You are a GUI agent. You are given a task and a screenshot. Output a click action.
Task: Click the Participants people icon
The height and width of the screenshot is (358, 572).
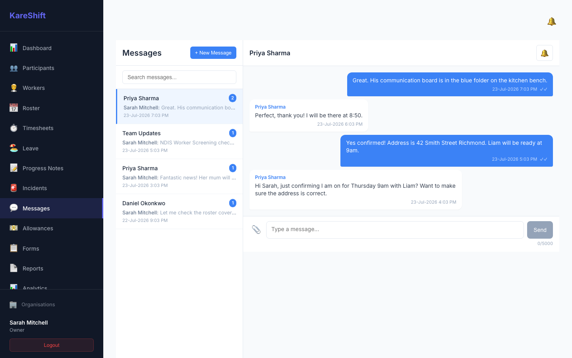[14, 68]
